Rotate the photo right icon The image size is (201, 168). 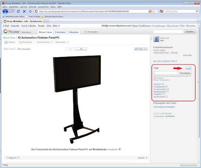(x=141, y=49)
